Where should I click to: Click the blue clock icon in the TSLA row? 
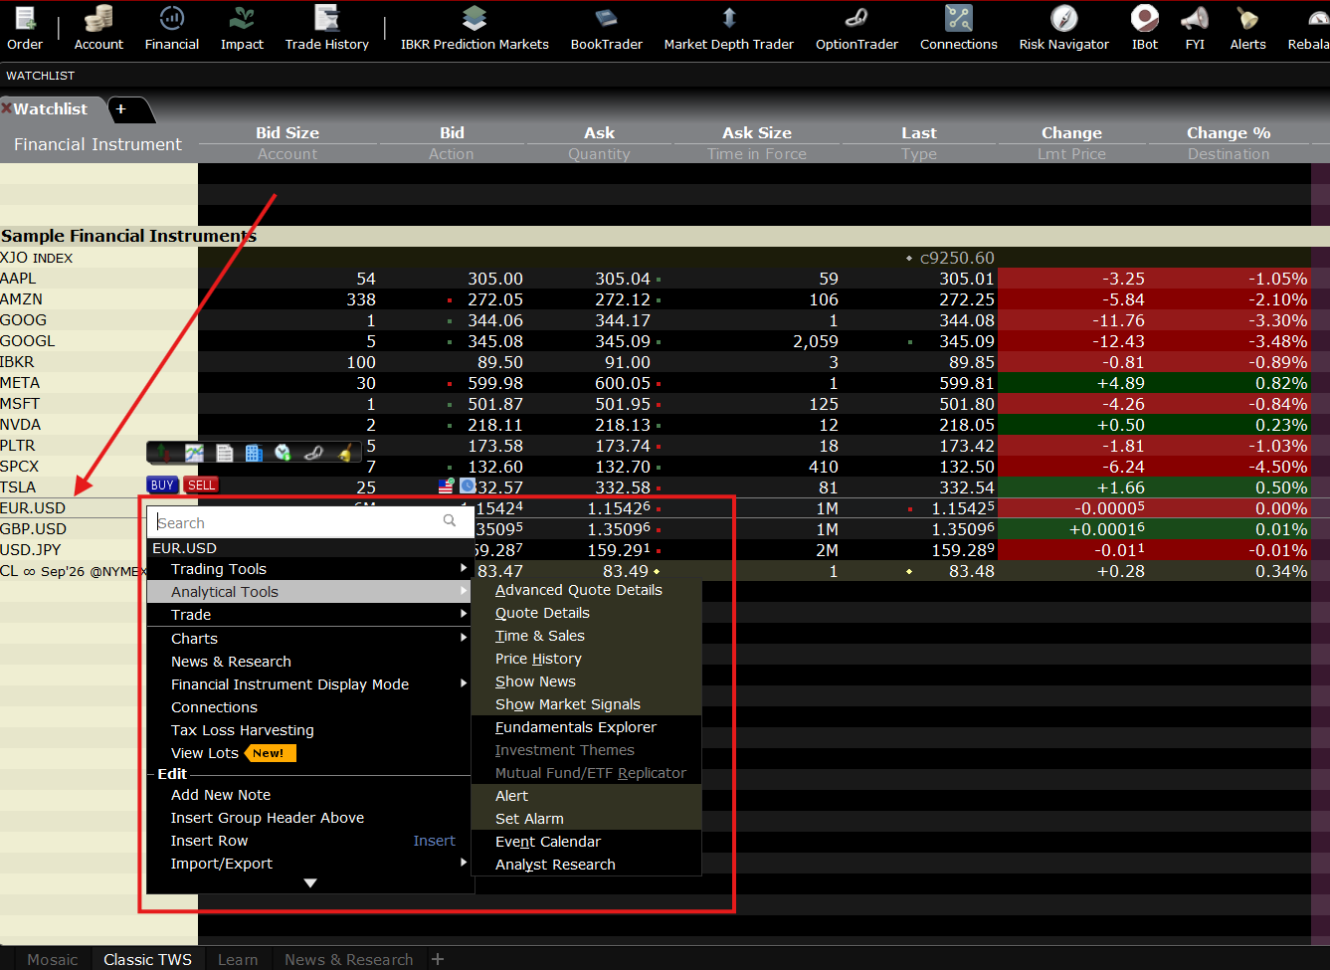[x=468, y=486]
